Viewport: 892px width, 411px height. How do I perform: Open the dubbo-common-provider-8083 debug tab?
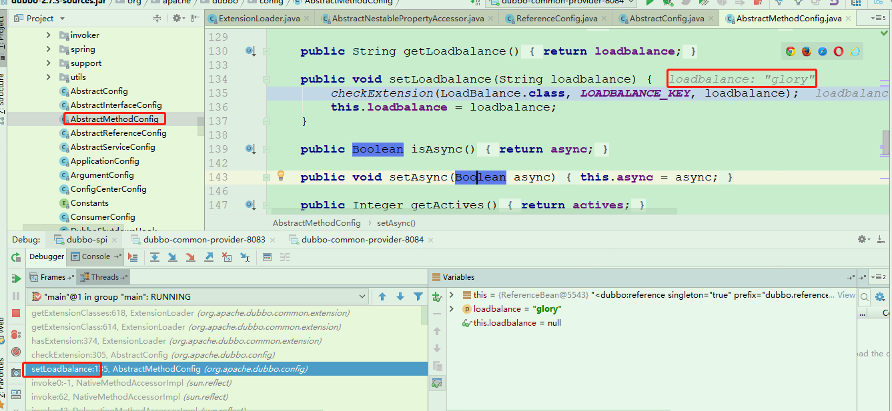(204, 240)
